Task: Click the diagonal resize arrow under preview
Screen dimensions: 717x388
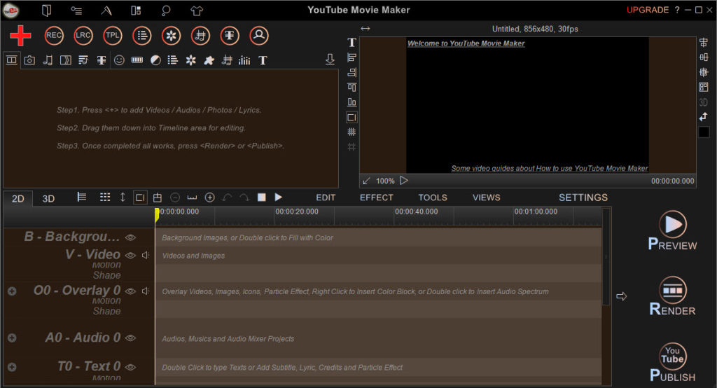Action: click(x=366, y=181)
